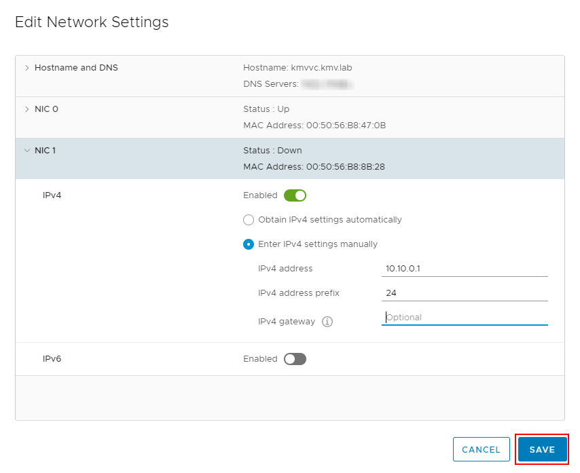
Task: Click the NIC 1 section label
Action: point(45,151)
